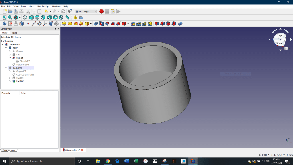Click the measure distance ruler icon
The height and width of the screenshot is (165, 293).
[x=68, y=18]
